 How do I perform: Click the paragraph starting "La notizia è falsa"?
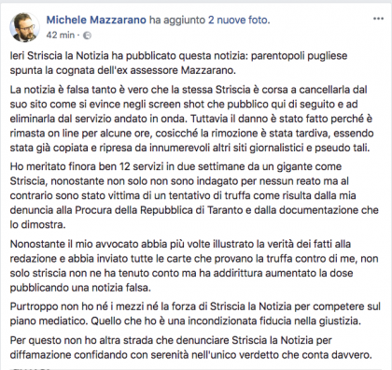[x=191, y=119]
